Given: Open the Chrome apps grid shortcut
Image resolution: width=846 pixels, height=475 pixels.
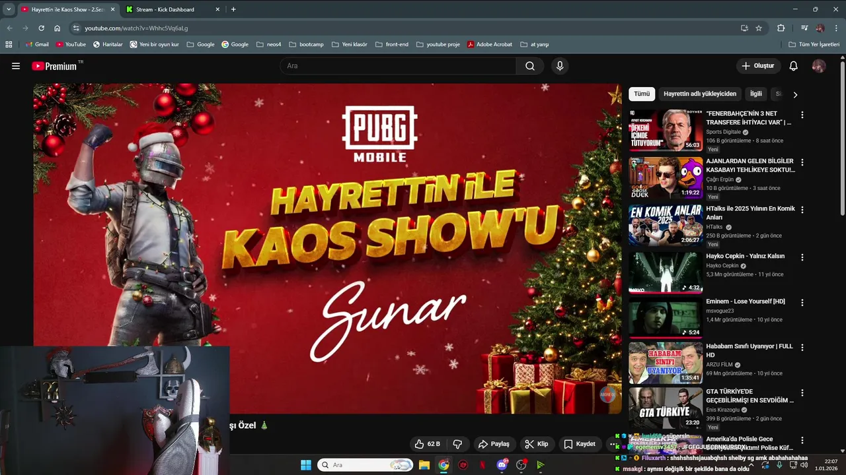Looking at the screenshot, I should pyautogui.click(x=9, y=44).
